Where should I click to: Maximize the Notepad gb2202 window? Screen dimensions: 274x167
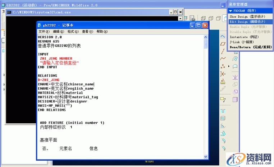click(199, 25)
